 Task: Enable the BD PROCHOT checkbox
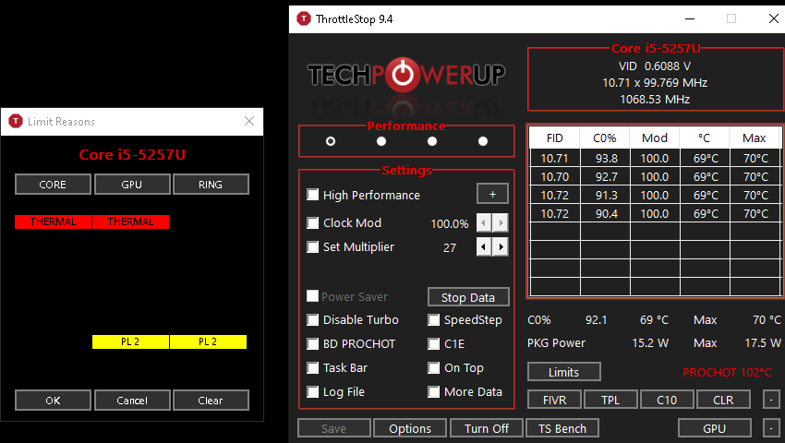coord(312,344)
